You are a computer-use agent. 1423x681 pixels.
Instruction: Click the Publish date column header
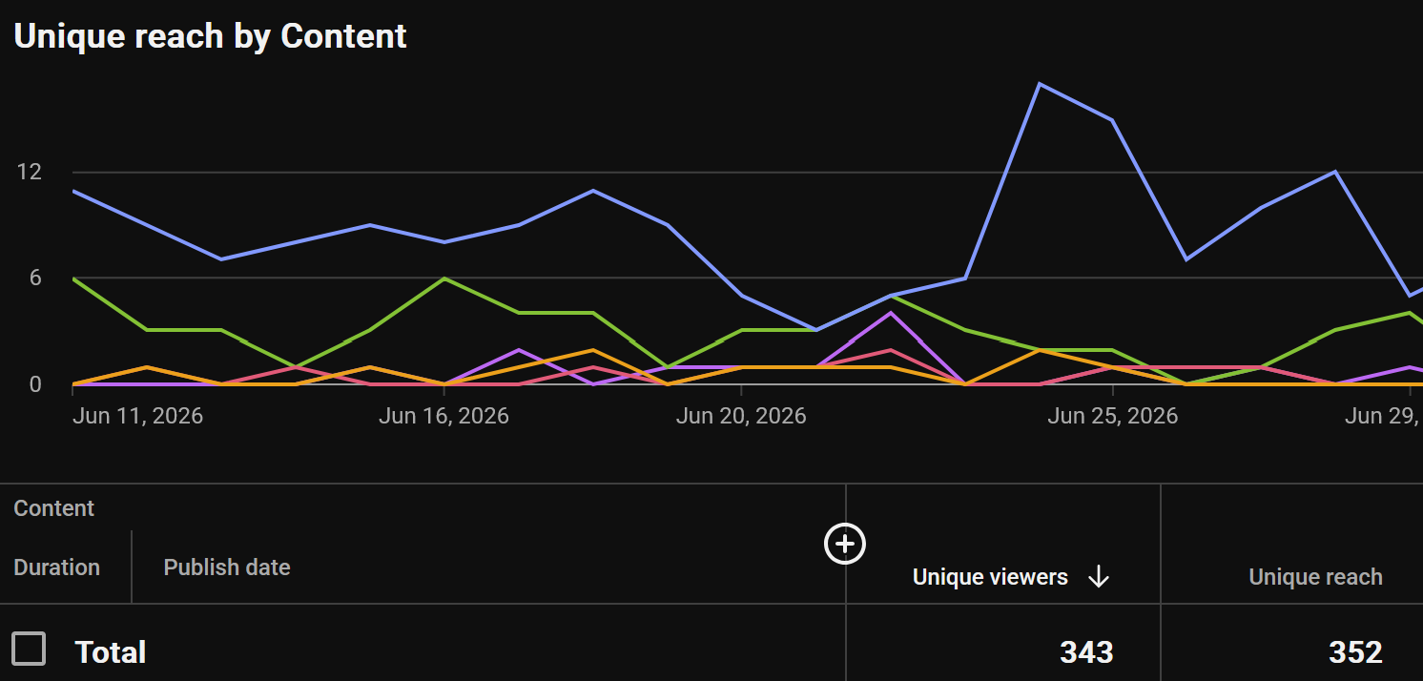click(x=227, y=567)
